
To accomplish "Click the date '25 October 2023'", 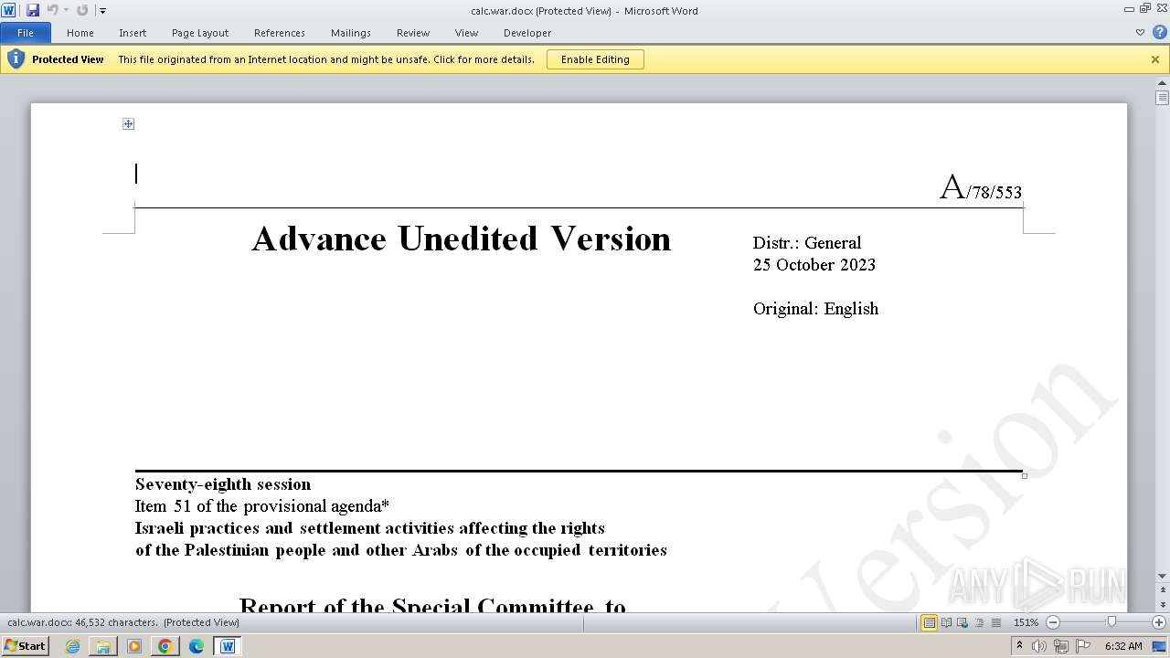I will (814, 265).
